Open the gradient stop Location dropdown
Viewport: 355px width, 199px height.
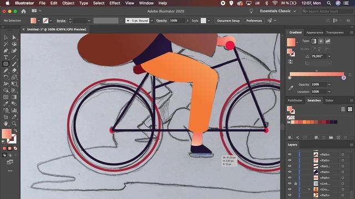coord(329,92)
